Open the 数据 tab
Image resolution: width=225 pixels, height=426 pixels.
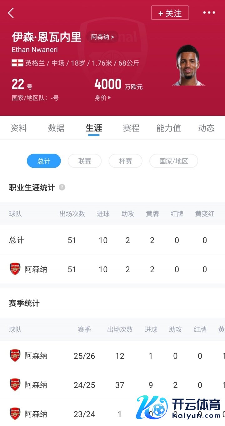pyautogui.click(x=56, y=128)
